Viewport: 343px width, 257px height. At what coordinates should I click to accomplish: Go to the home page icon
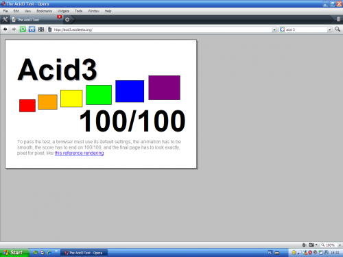(x=32, y=29)
